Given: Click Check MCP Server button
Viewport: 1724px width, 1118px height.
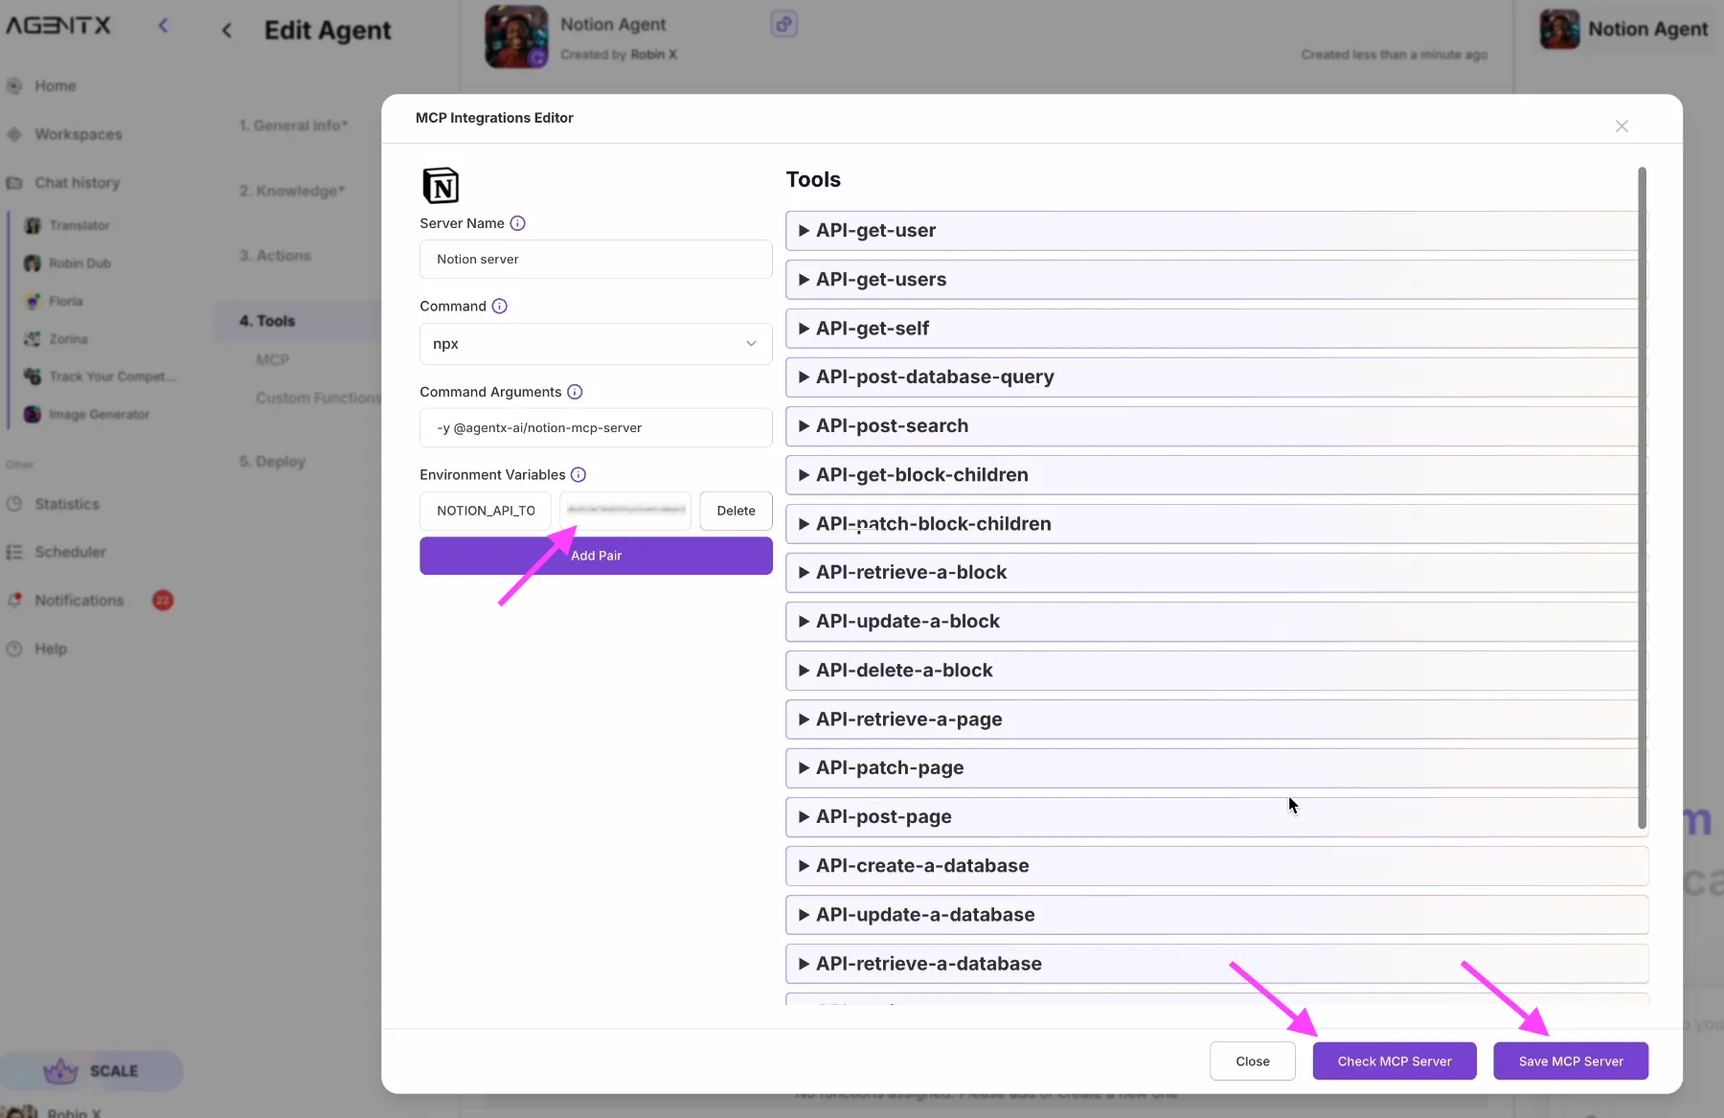Looking at the screenshot, I should 1395,1061.
